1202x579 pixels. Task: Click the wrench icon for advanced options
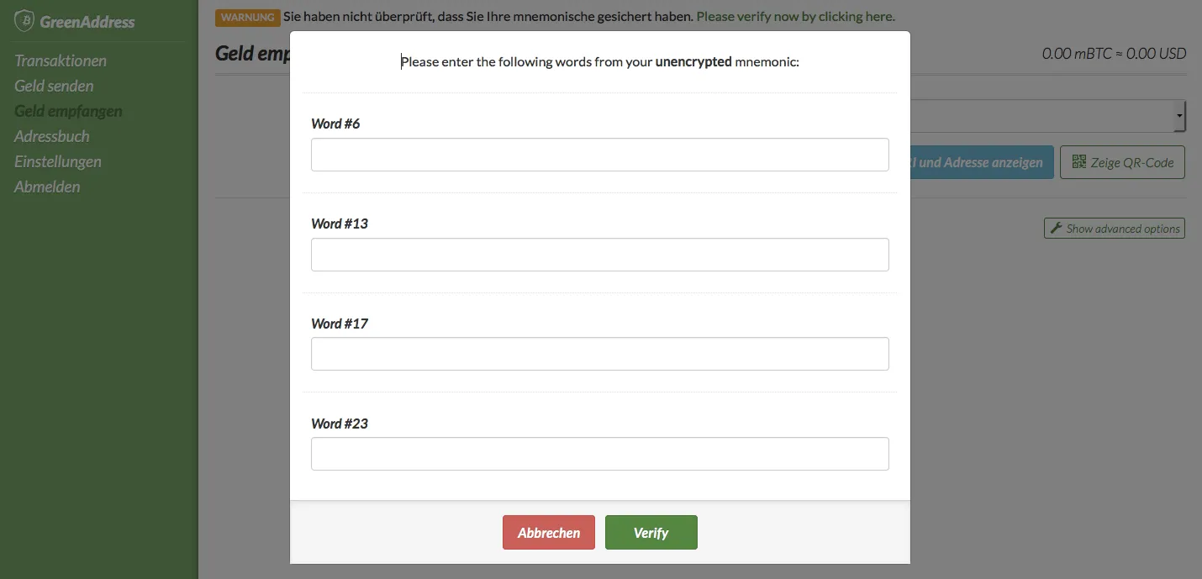pyautogui.click(x=1056, y=228)
